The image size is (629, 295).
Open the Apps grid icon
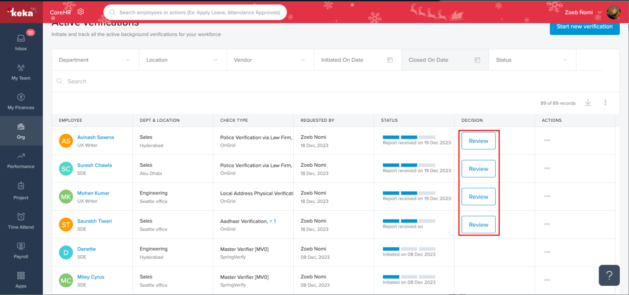pyautogui.click(x=21, y=276)
